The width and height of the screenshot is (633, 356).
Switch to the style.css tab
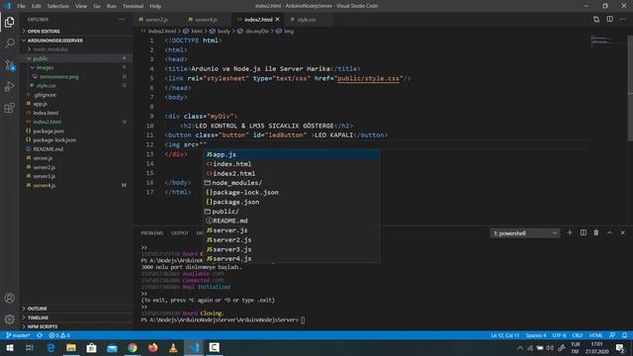[x=307, y=20]
